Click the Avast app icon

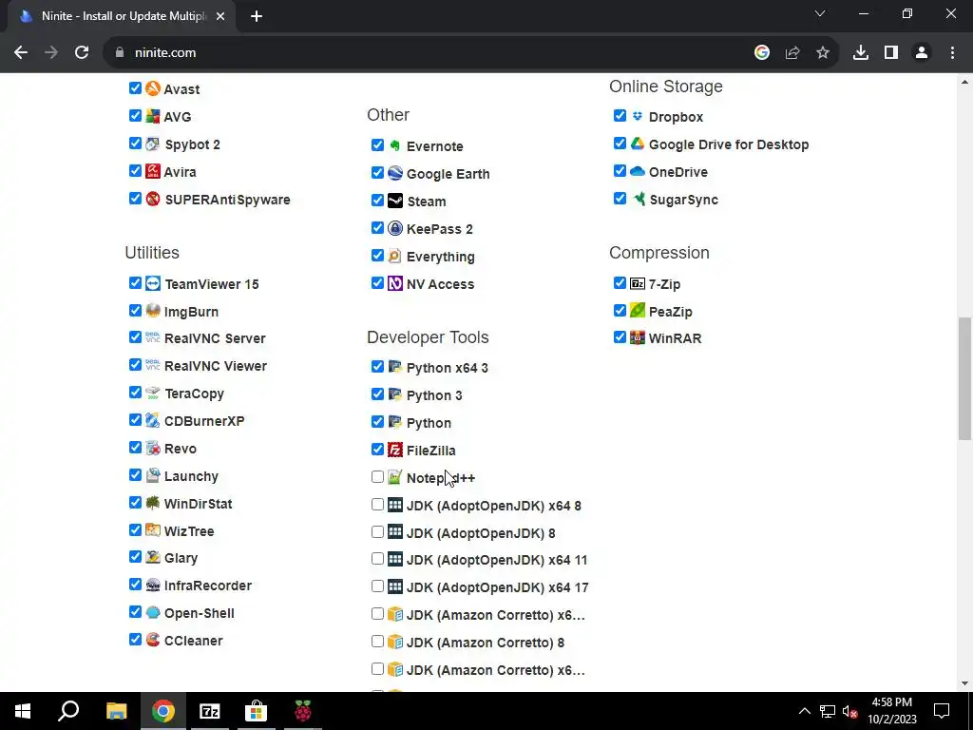[x=153, y=88]
